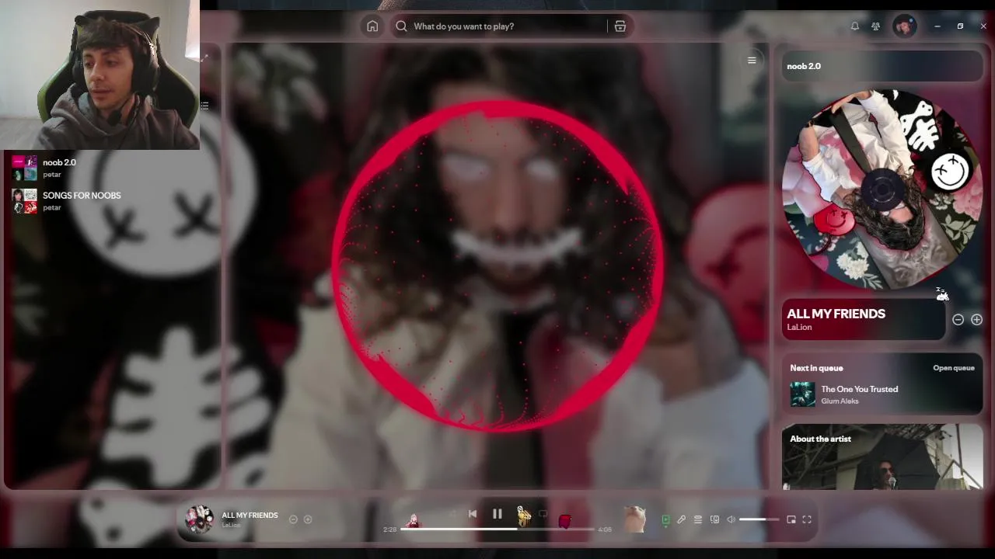Click add plus icon in bottom player bar
This screenshot has width=995, height=559.
click(x=308, y=519)
